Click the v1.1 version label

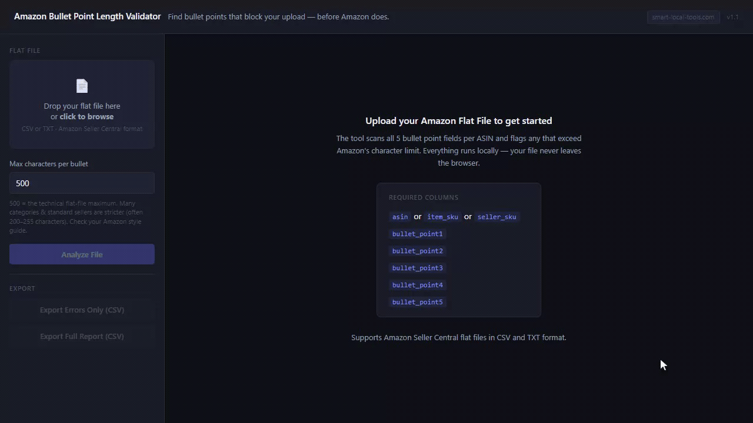pos(732,17)
